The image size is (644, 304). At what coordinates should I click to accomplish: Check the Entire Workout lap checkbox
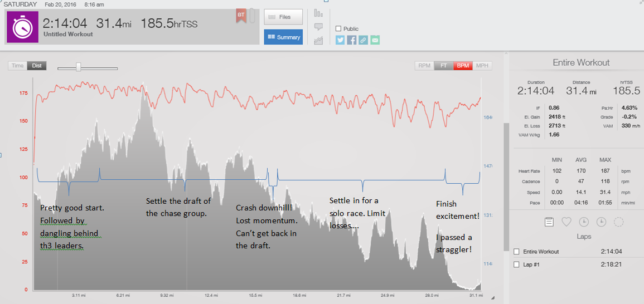(x=516, y=252)
